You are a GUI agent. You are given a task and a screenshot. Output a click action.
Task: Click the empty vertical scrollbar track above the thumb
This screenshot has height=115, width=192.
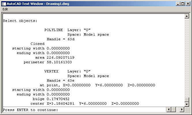click(187, 57)
